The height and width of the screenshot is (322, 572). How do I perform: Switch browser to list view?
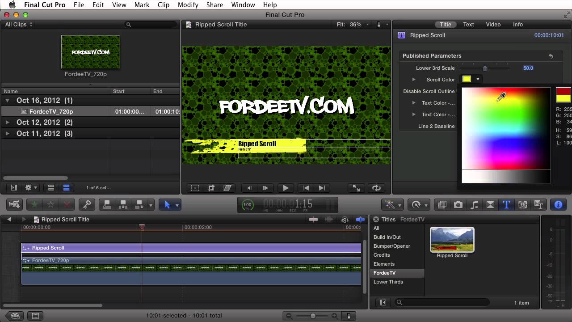pyautogui.click(x=66, y=188)
